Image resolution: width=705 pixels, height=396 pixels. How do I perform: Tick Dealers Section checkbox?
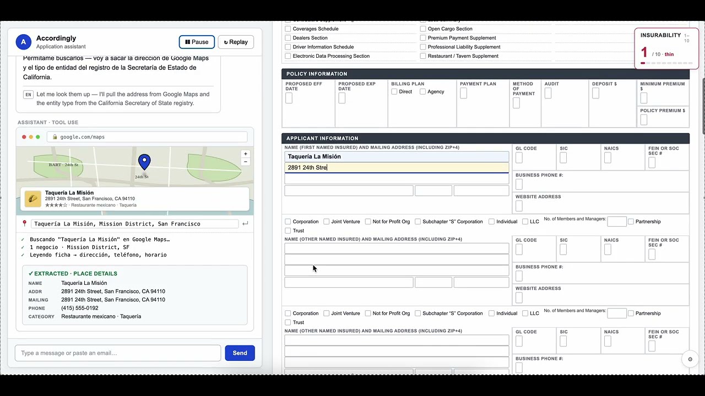coord(288,38)
